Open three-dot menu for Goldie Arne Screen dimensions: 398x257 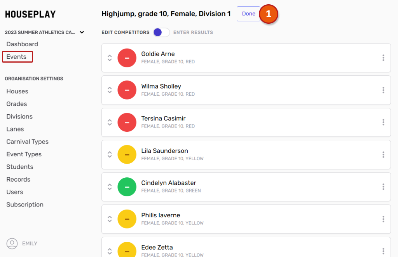click(383, 58)
